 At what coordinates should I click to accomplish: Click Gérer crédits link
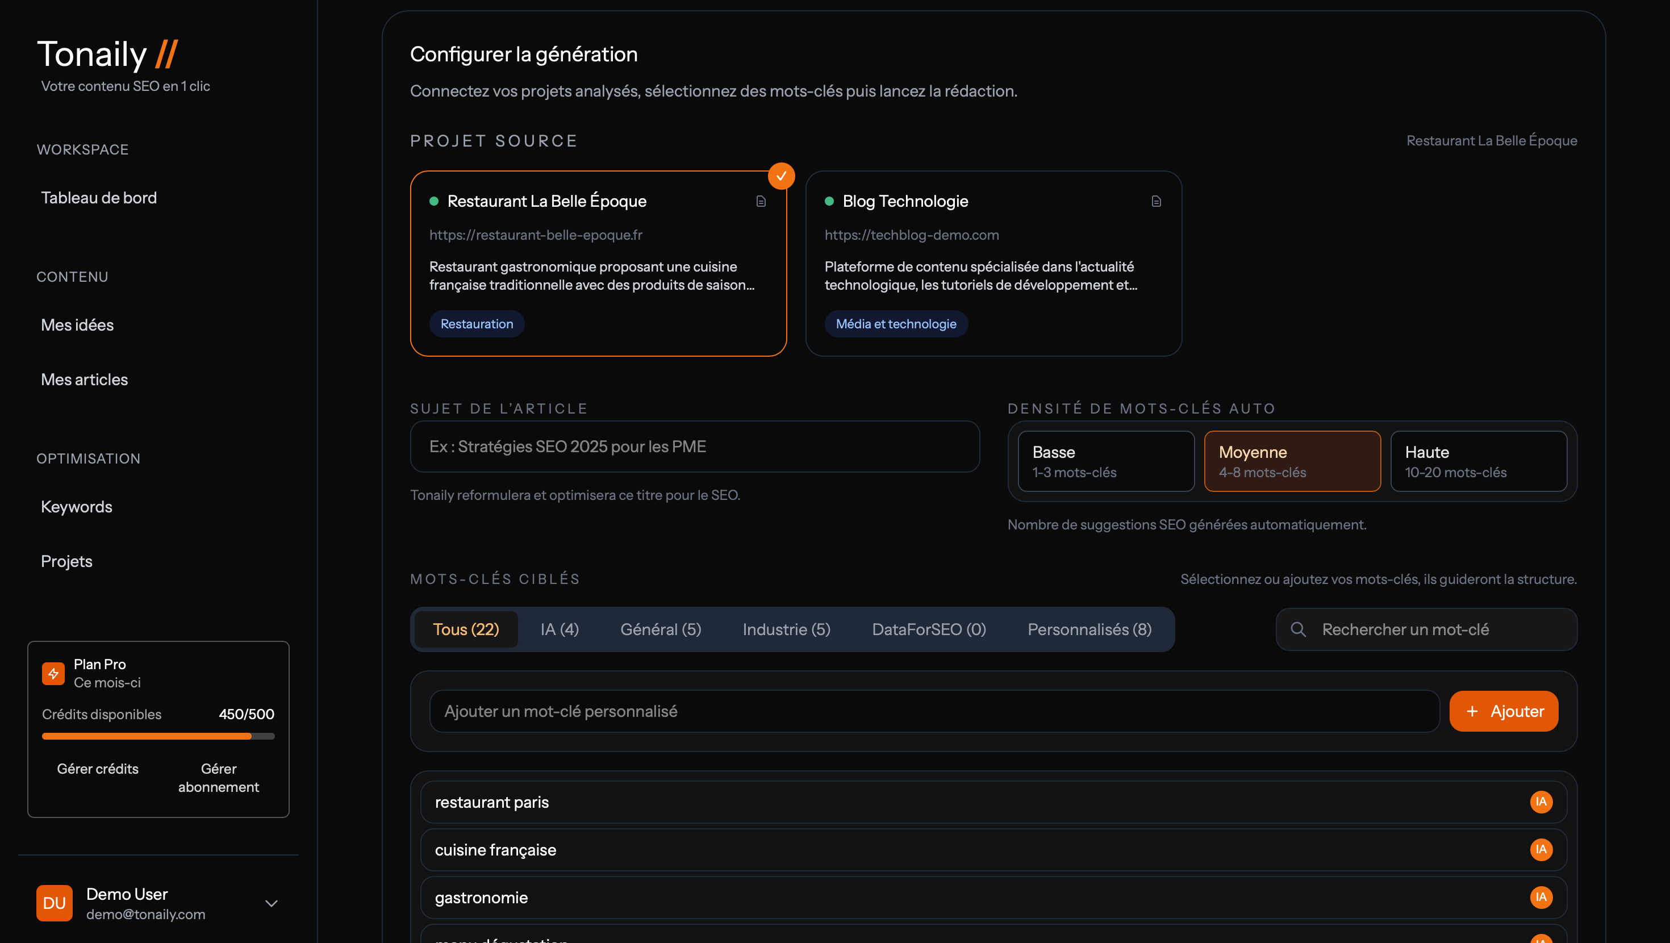point(98,769)
